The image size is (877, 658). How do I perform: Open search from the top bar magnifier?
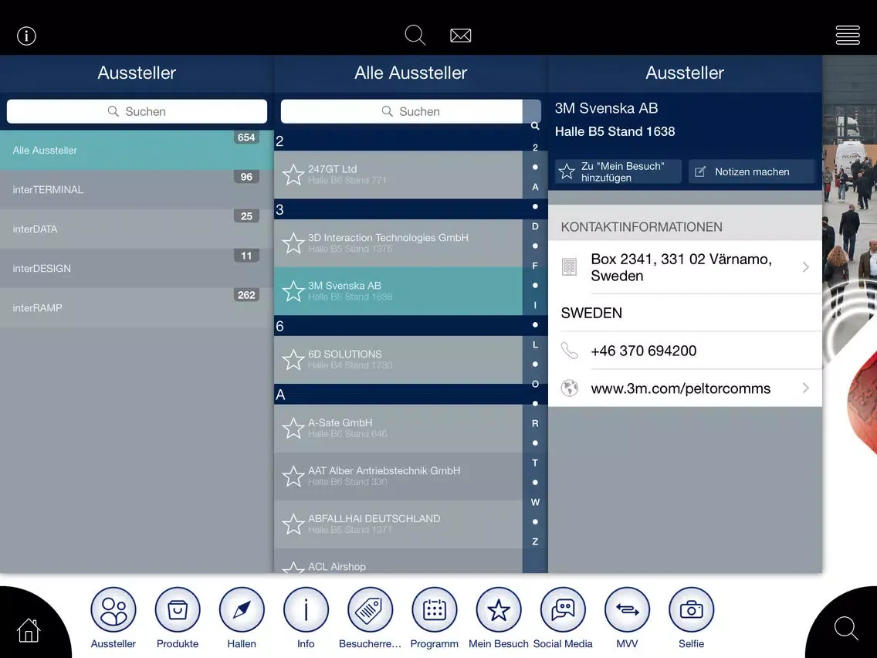coord(415,36)
